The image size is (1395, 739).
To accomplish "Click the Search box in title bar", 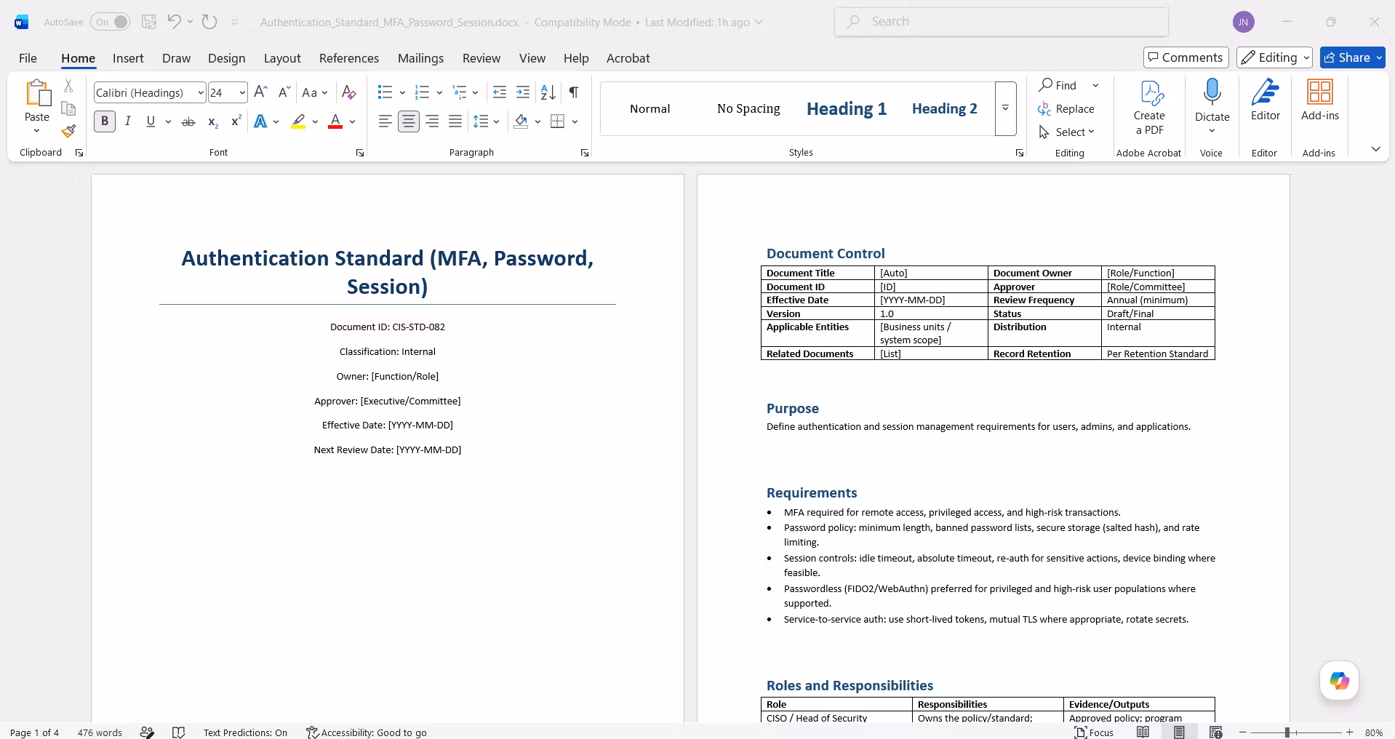I will 1002,22.
